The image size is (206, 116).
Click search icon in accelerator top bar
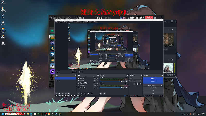click(x=76, y=18)
